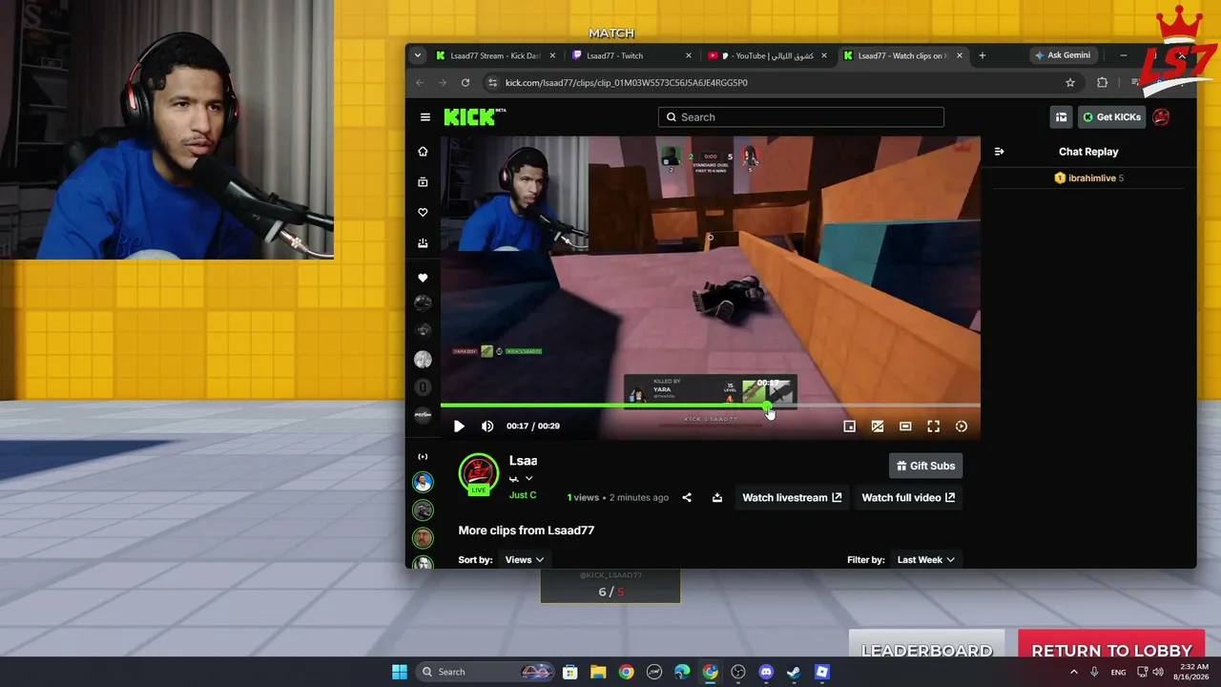
Task: Share the clip
Action: click(687, 497)
